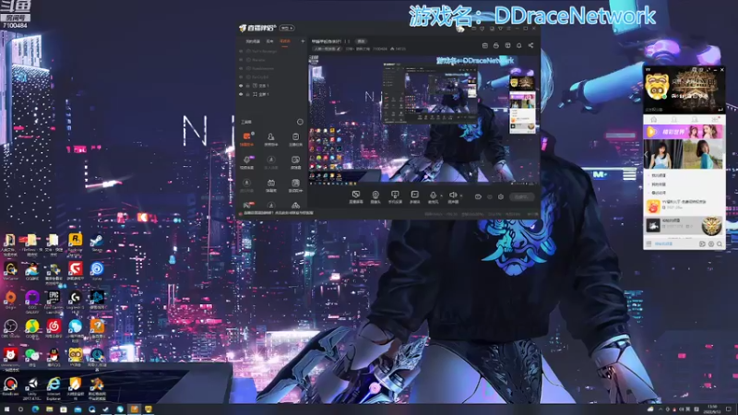Mute the microphone in the streaming app
This screenshot has height=415, width=738.
tap(433, 195)
